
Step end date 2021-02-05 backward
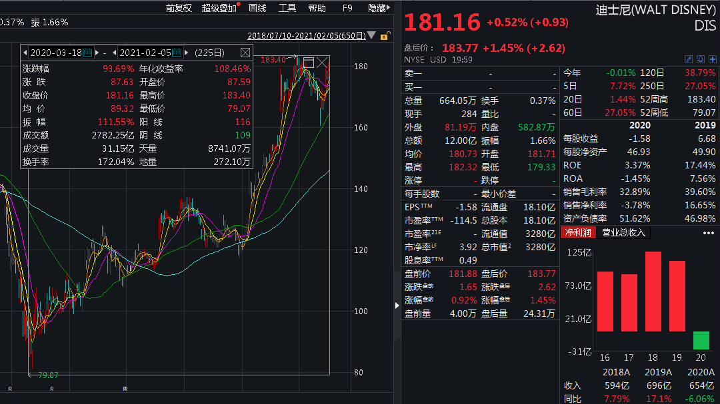pos(115,53)
